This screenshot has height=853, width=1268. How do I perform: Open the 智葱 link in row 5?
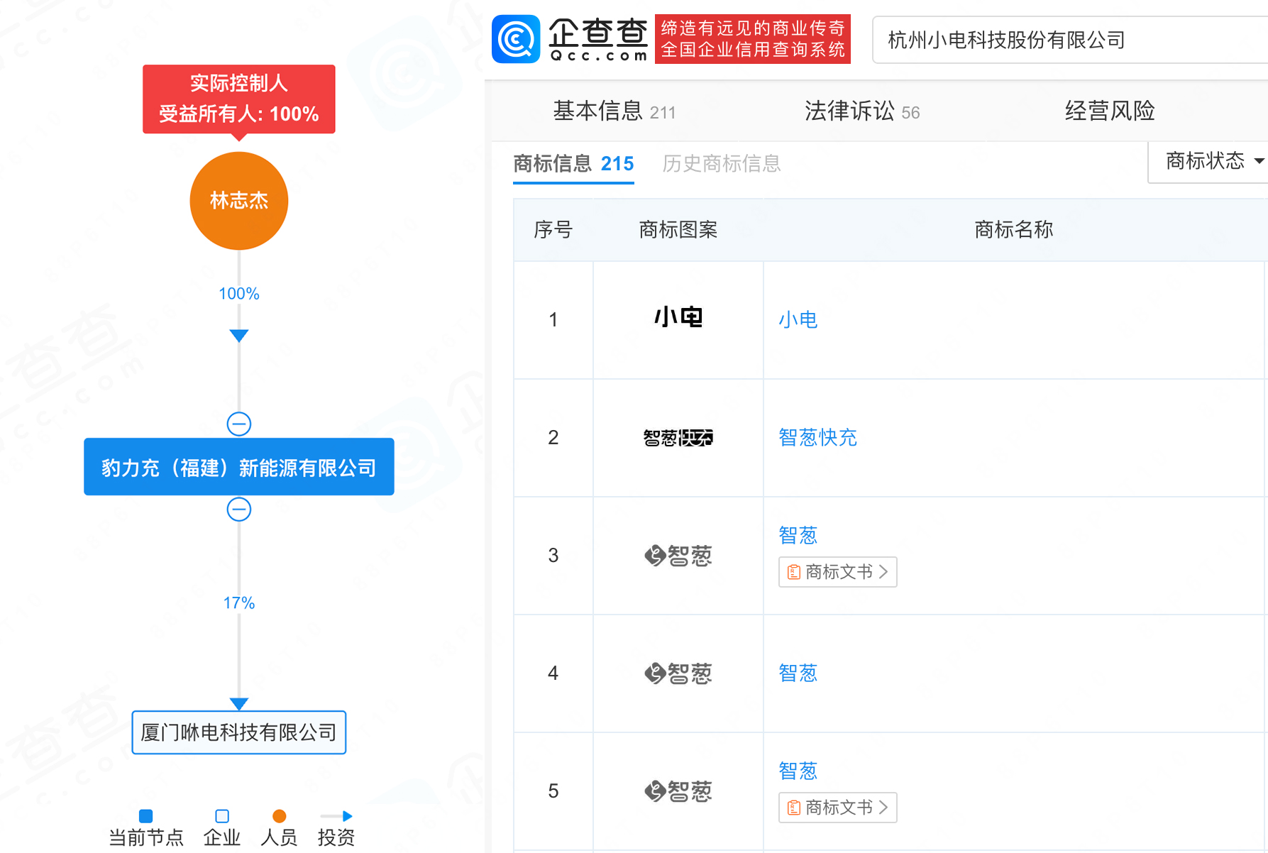click(x=798, y=771)
